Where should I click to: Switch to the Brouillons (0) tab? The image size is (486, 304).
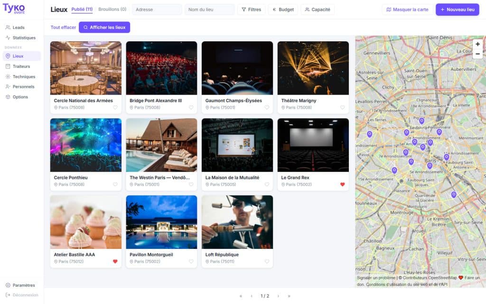pos(112,9)
